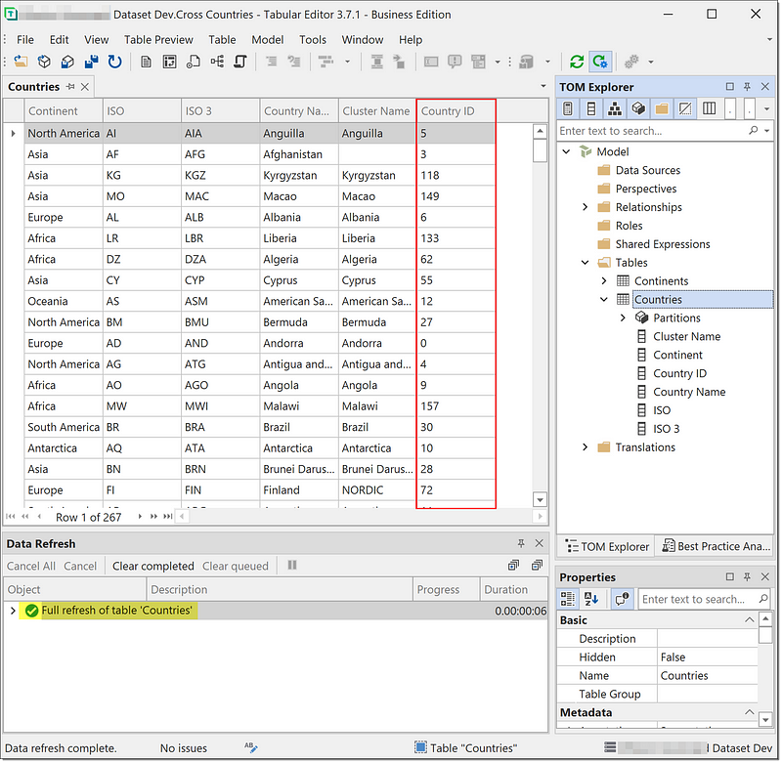Click the open folder icon in toolbar

21,62
